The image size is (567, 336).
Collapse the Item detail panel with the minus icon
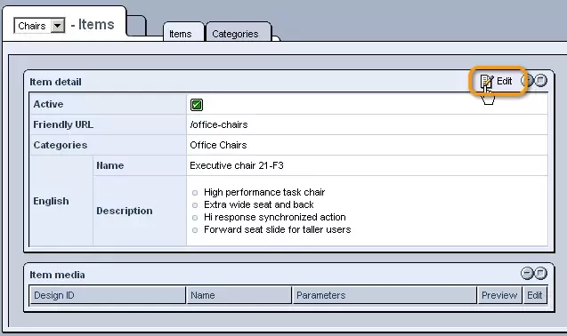[527, 80]
